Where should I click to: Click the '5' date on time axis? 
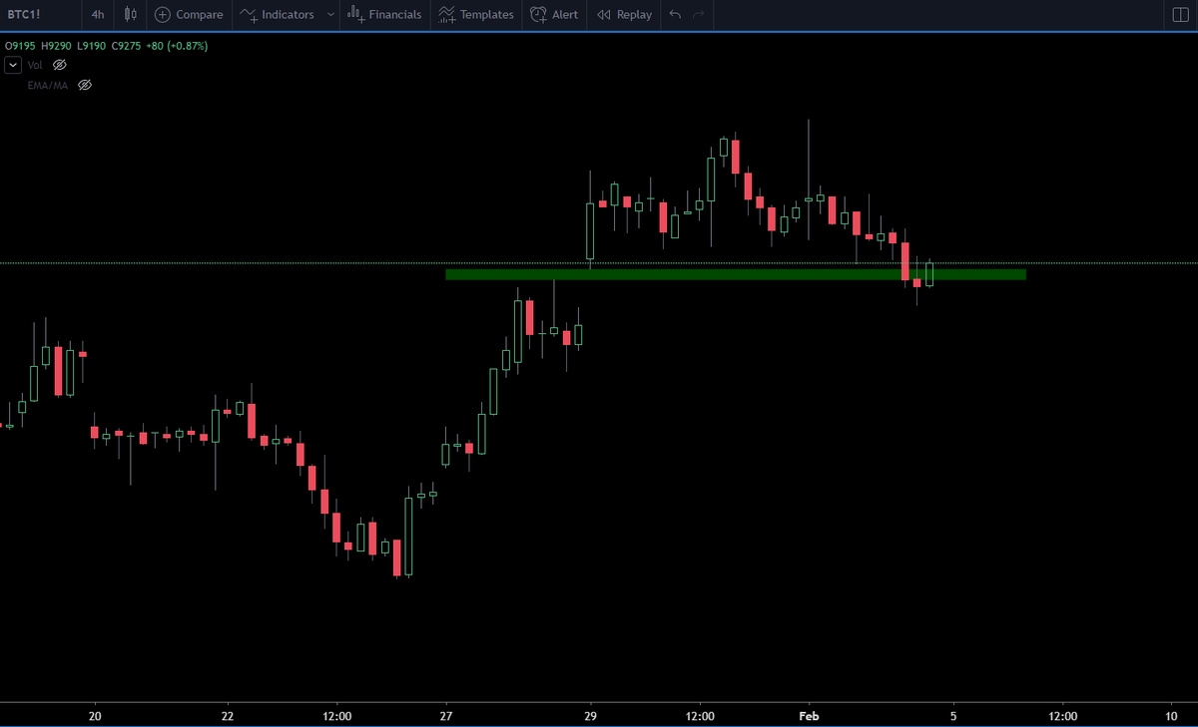coord(953,715)
